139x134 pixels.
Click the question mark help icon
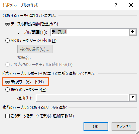[116, 5]
